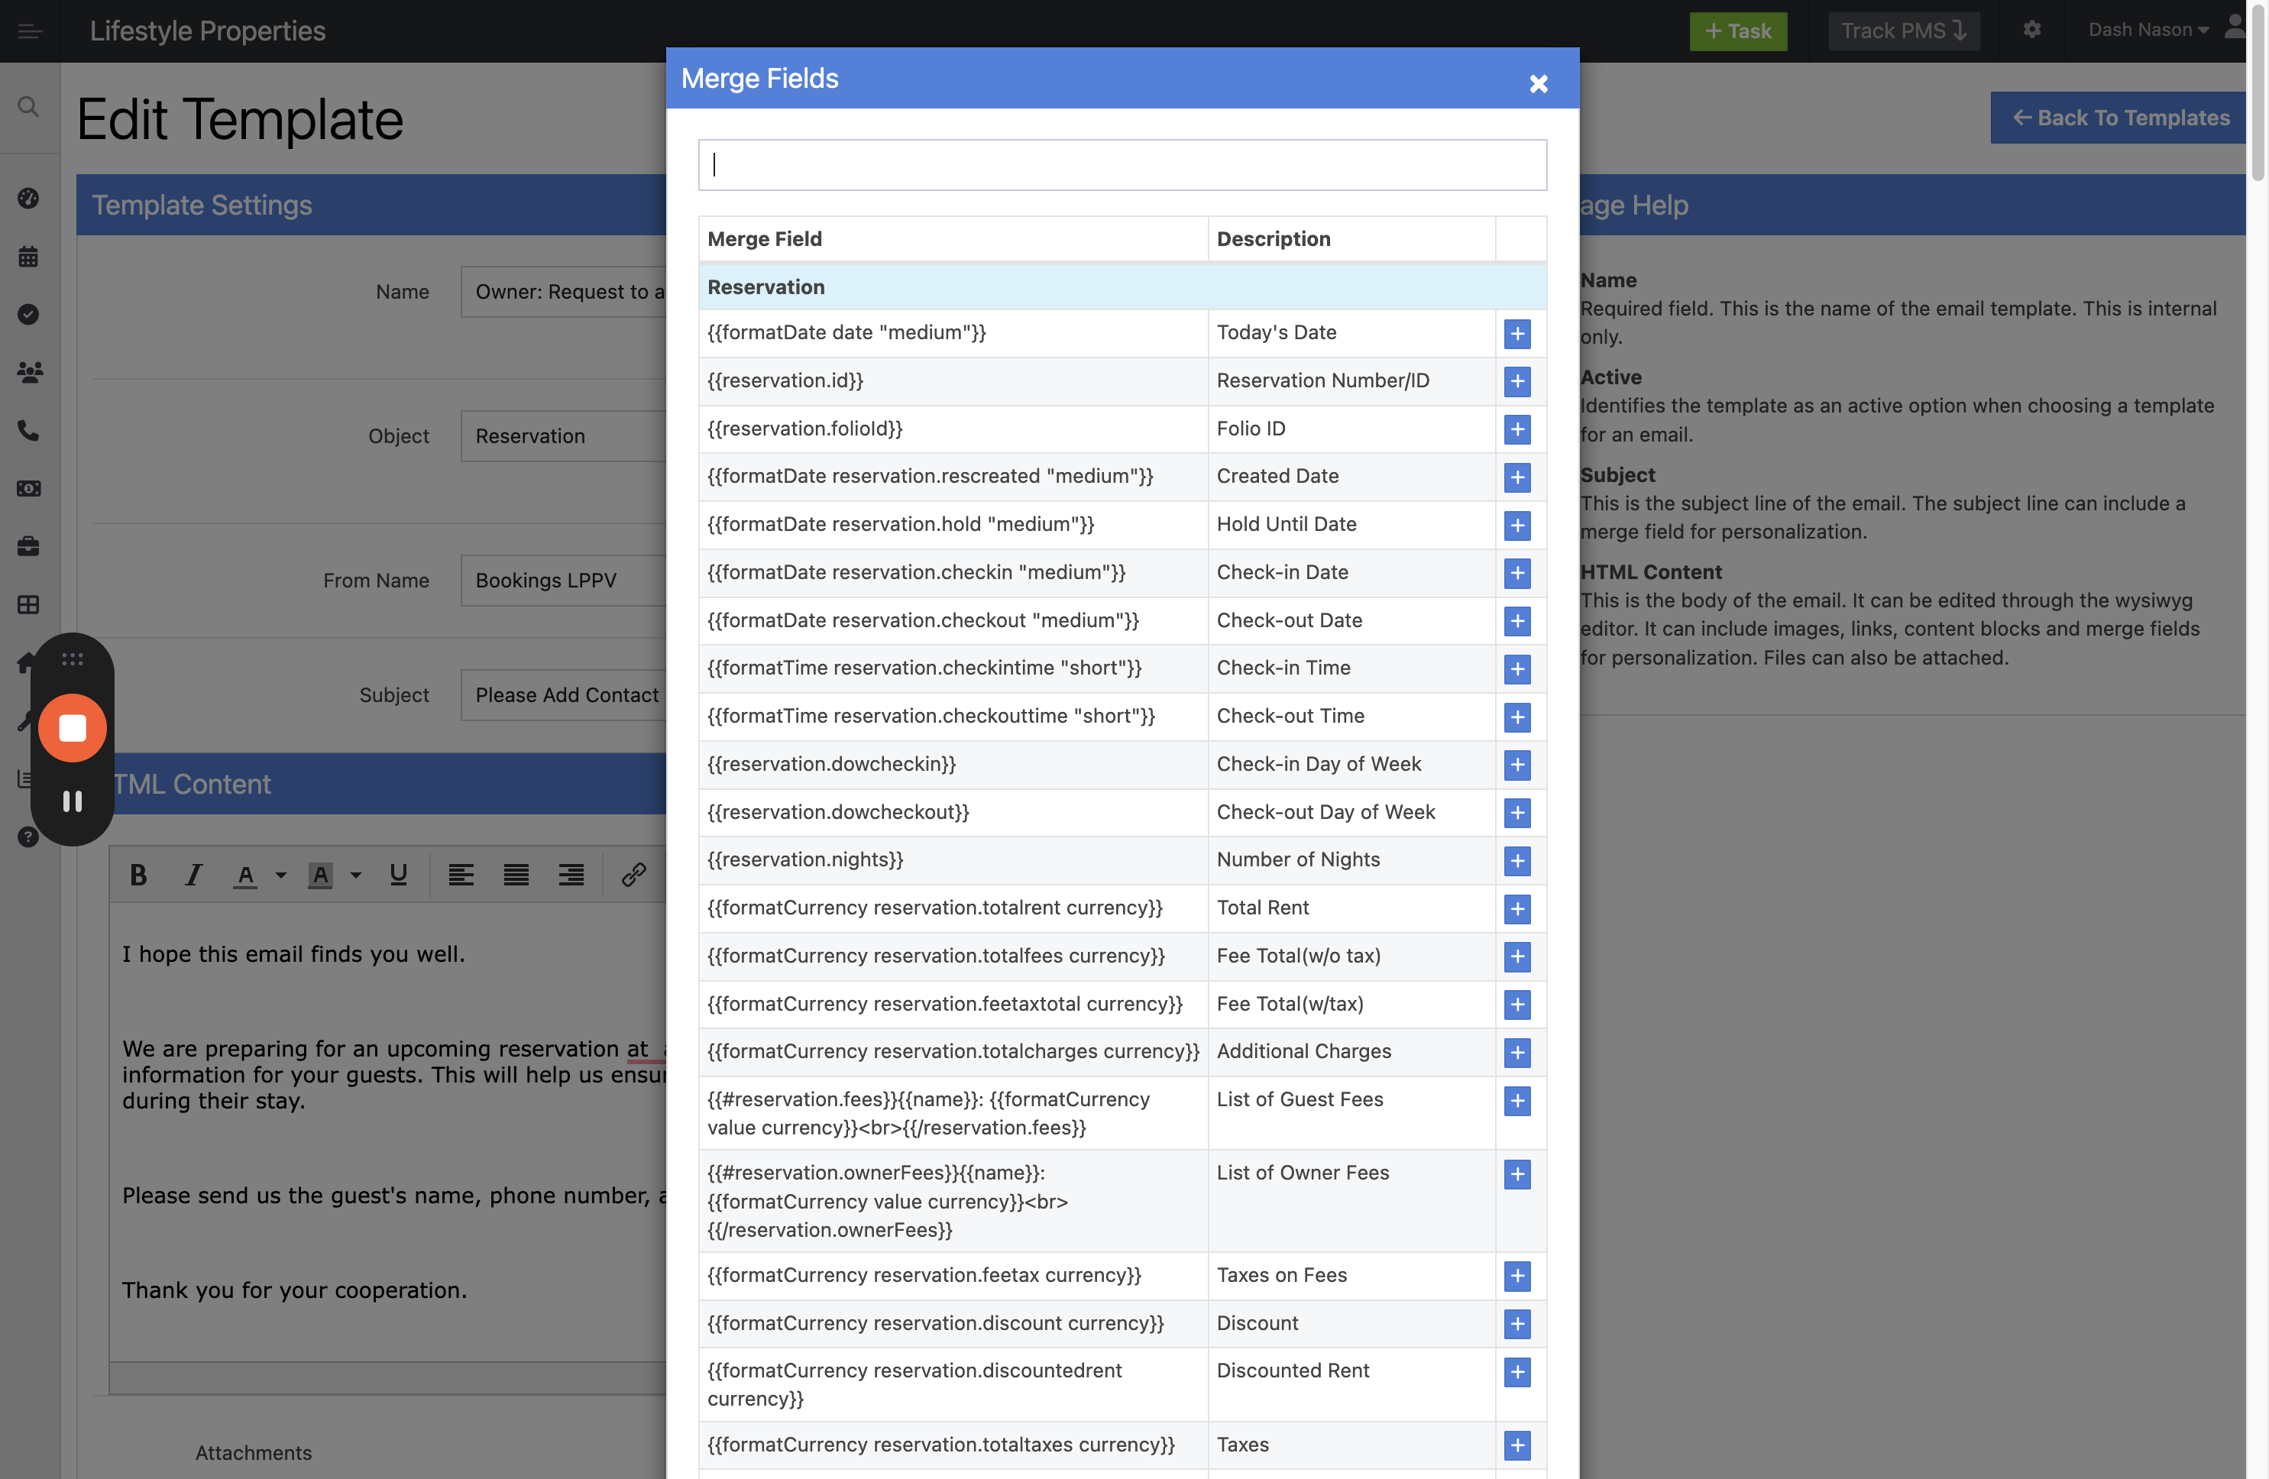The image size is (2269, 1479).
Task: Add Created Date merge field
Action: pyautogui.click(x=1516, y=477)
